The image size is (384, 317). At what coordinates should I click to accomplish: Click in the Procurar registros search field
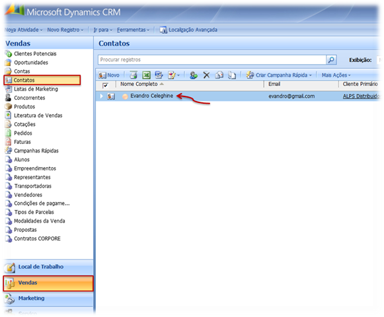point(212,59)
